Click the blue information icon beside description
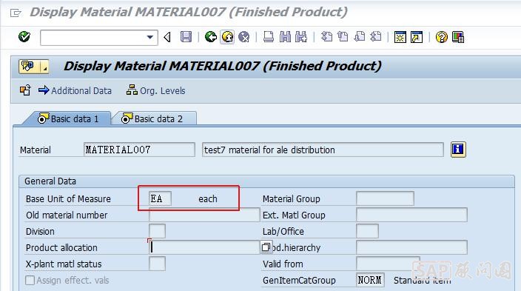521x291 pixels. pyautogui.click(x=458, y=150)
